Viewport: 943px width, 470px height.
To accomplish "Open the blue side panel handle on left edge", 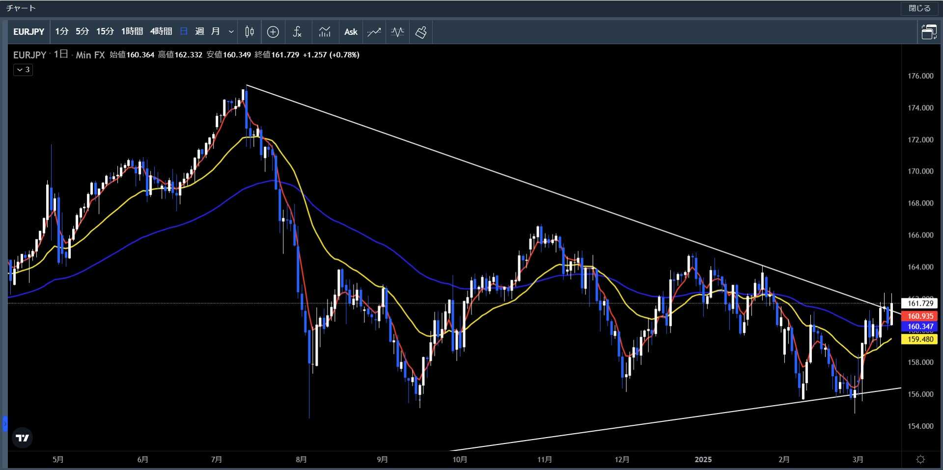I will click(x=5, y=423).
